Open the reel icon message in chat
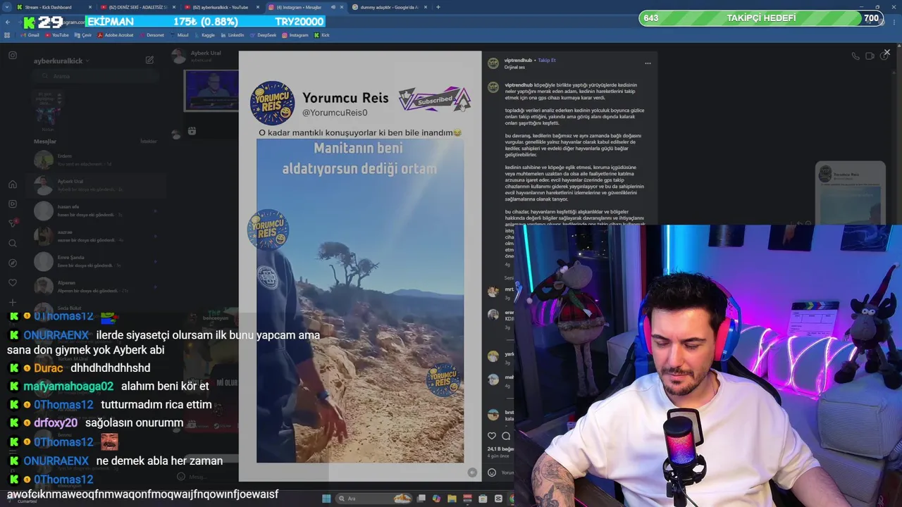The width and height of the screenshot is (902, 507). (192, 131)
